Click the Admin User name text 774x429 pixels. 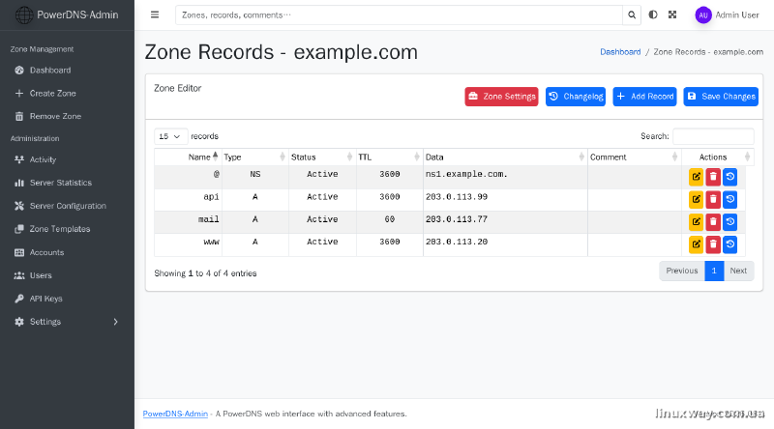tap(737, 15)
